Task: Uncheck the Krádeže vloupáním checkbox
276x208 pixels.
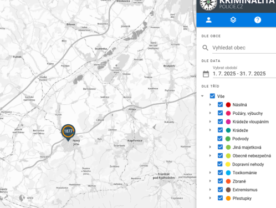Action: coord(220,121)
